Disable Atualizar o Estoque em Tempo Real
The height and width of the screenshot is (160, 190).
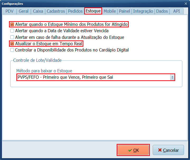tap(12, 44)
